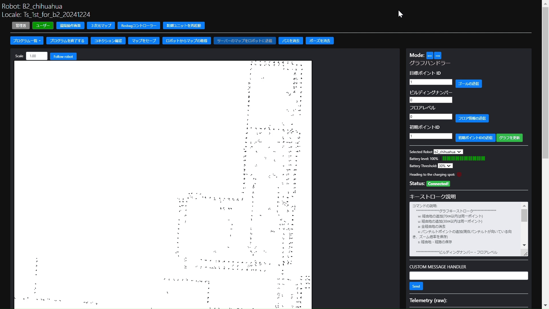549x309 pixels.
Task: Click the battery level bar
Action: pyautogui.click(x=464, y=159)
